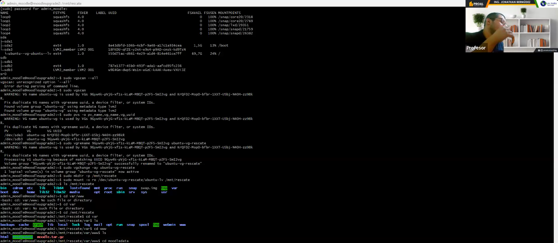
Task: Click the 'home' directory name
Action: [31, 192]
